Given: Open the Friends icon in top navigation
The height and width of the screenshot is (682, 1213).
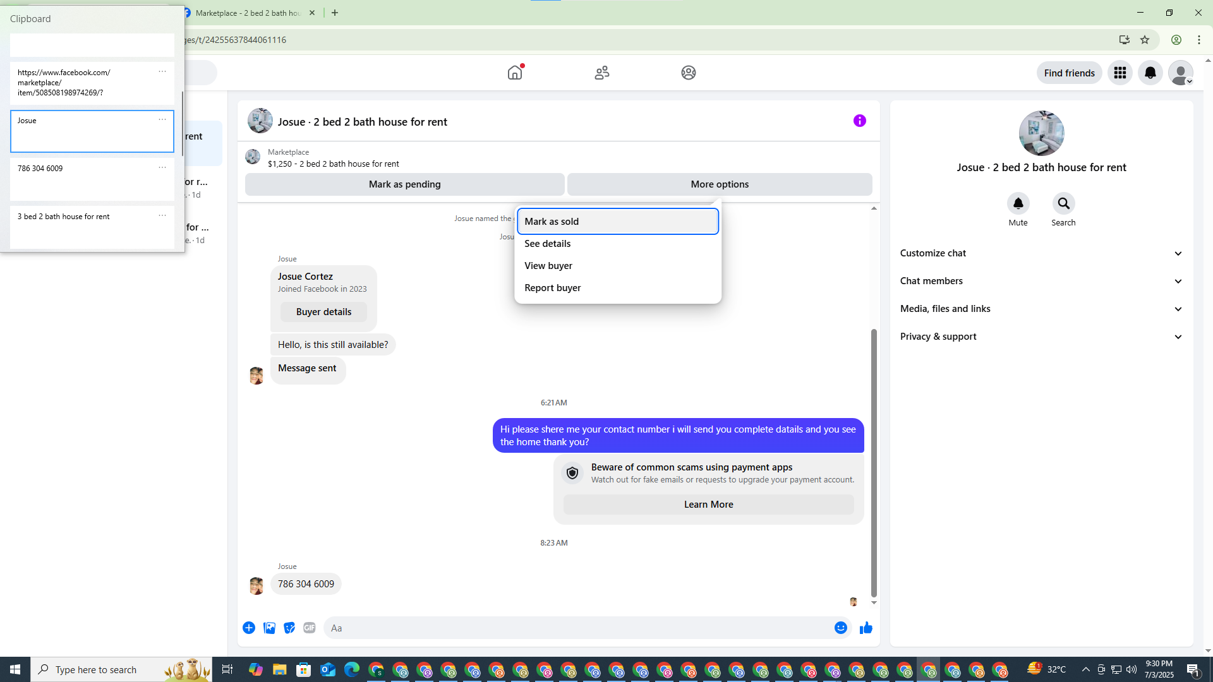Looking at the screenshot, I should 602,73.
